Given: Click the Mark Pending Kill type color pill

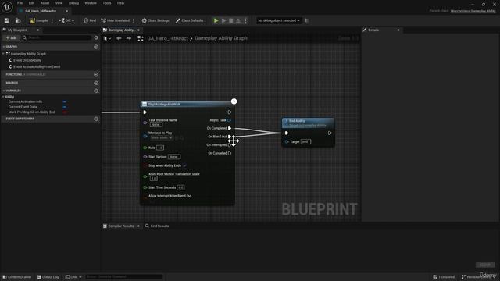Looking at the screenshot, I should [64, 112].
